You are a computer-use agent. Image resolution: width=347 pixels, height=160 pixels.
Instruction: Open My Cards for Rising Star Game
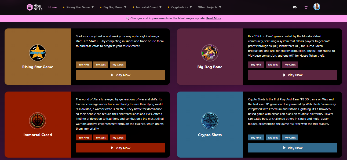click(x=118, y=64)
